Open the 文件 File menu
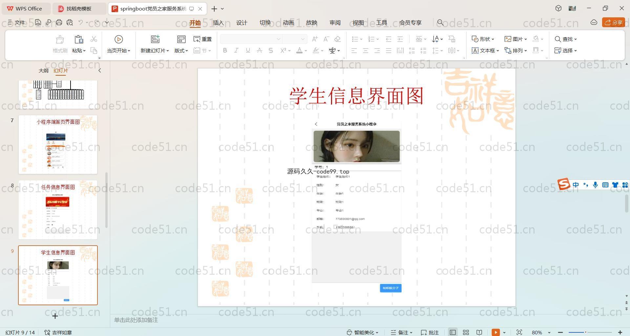Screen dimensions: 630x336 point(16,23)
